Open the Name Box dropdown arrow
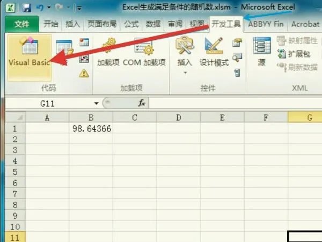The height and width of the screenshot is (242, 322). click(97, 103)
